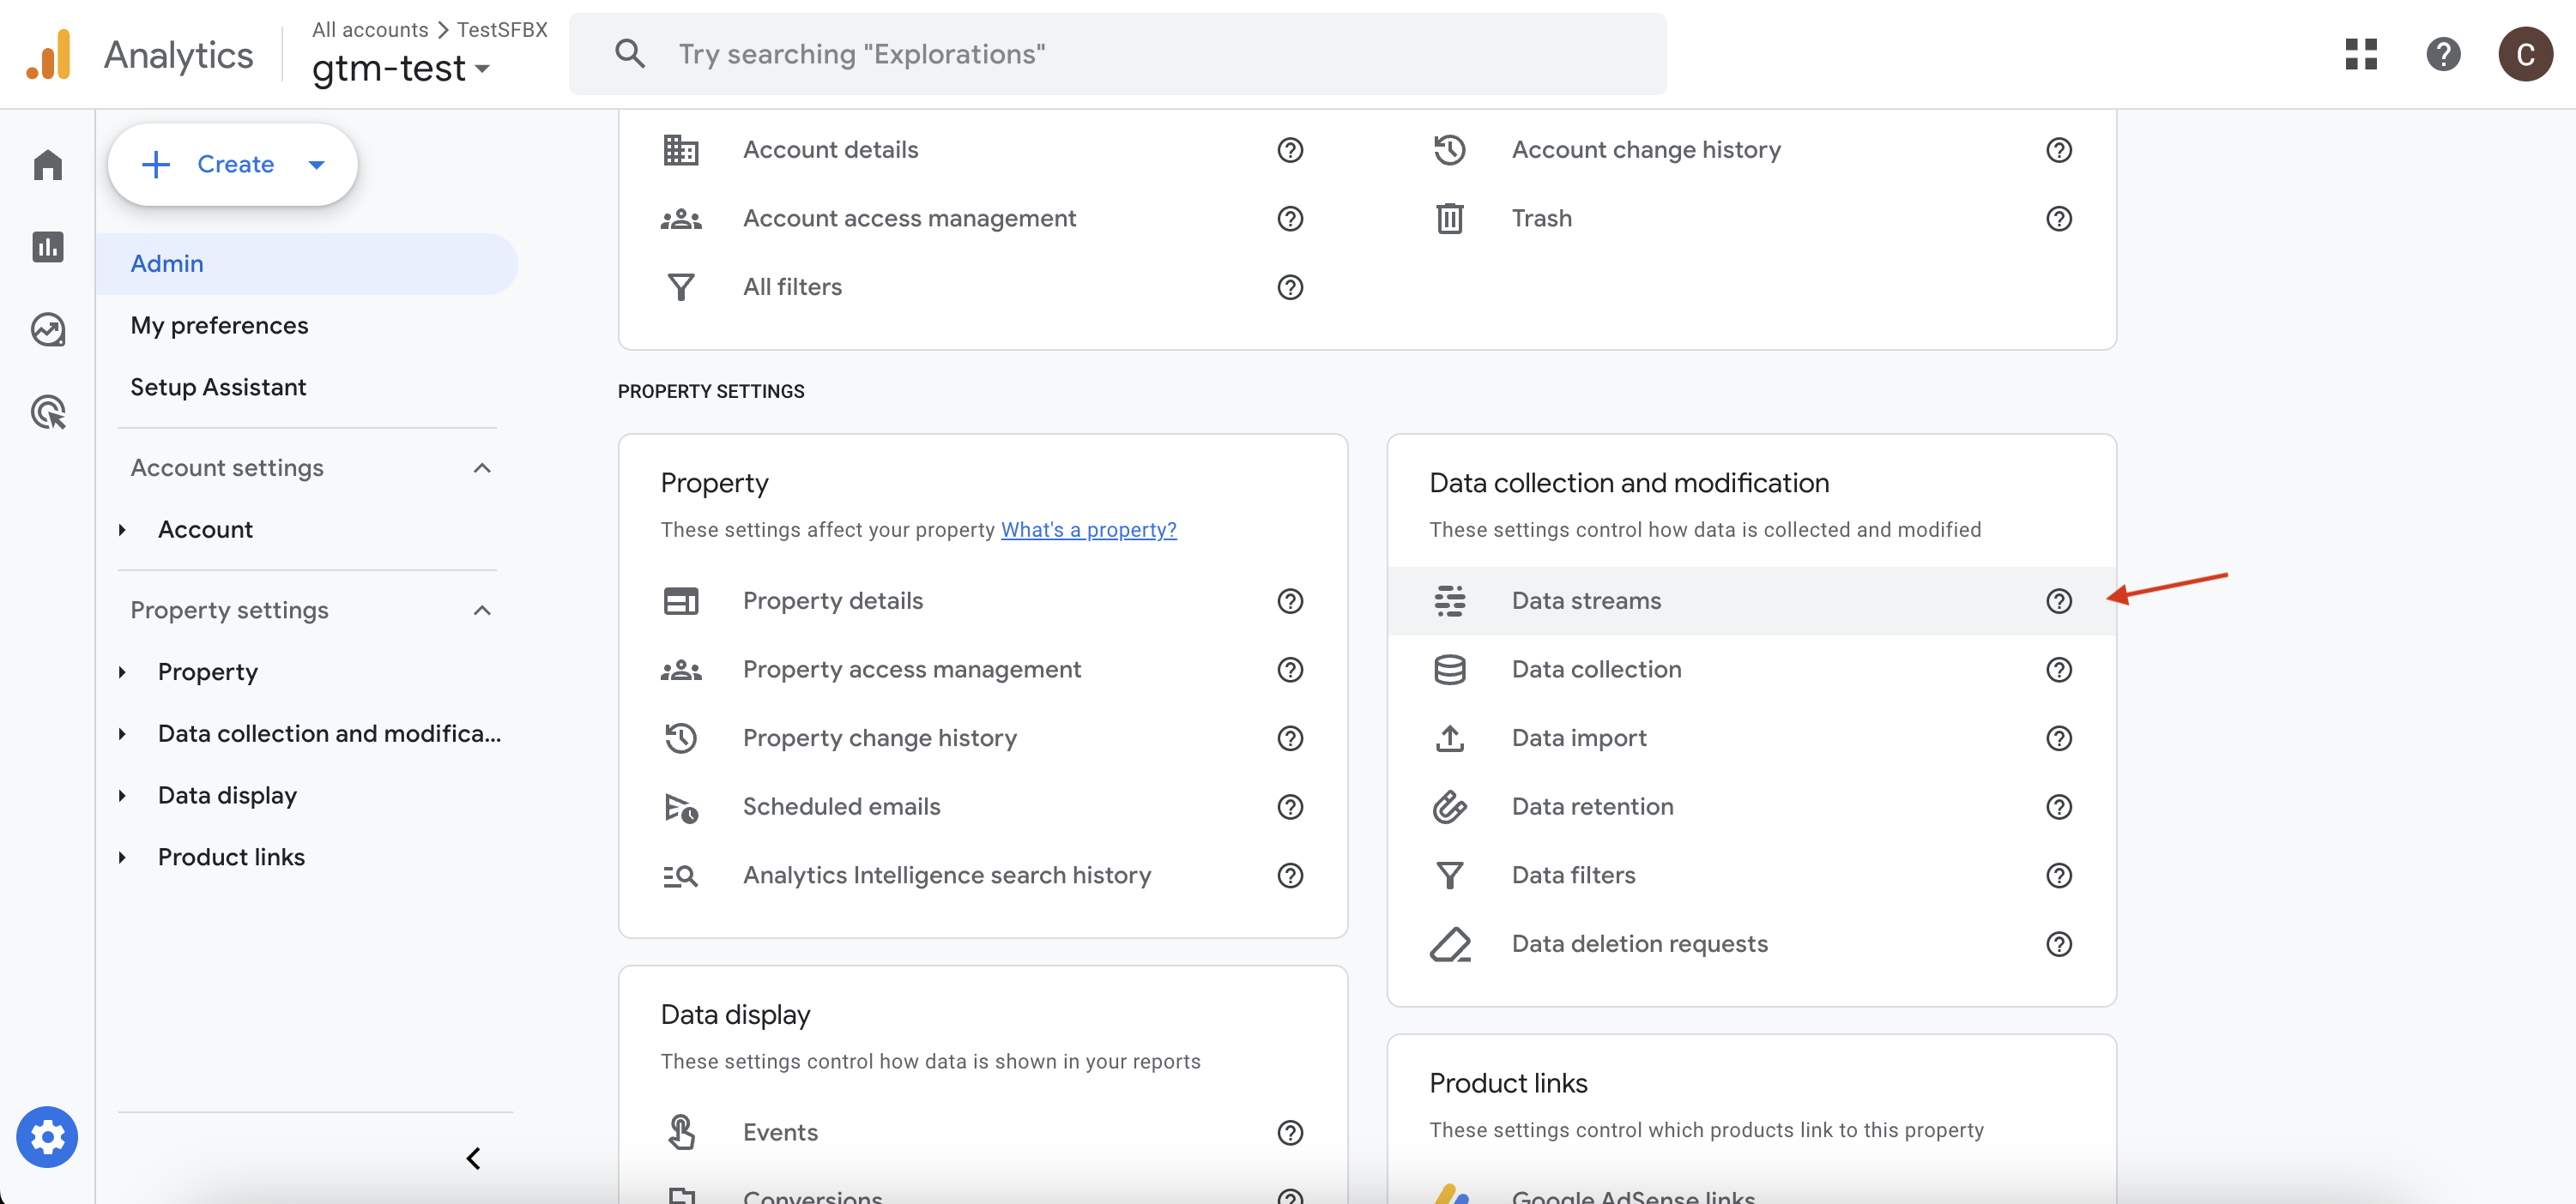2576x1204 pixels.
Task: Collapse the sidebar with the chevron arrow
Action: pos(474,1159)
